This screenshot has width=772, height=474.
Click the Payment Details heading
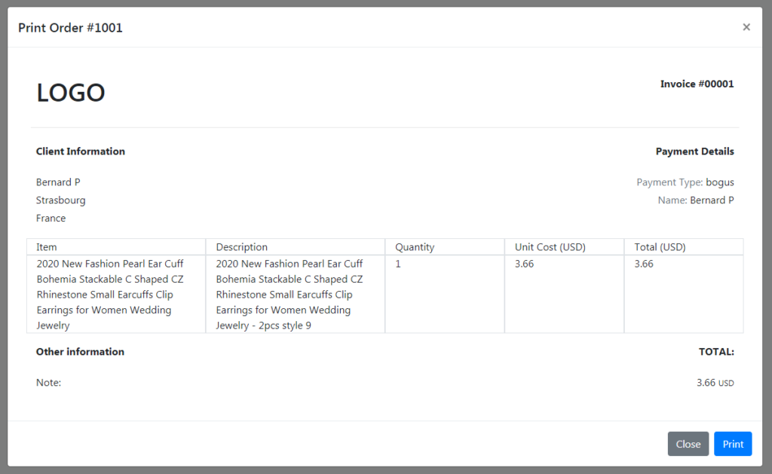[x=694, y=151]
